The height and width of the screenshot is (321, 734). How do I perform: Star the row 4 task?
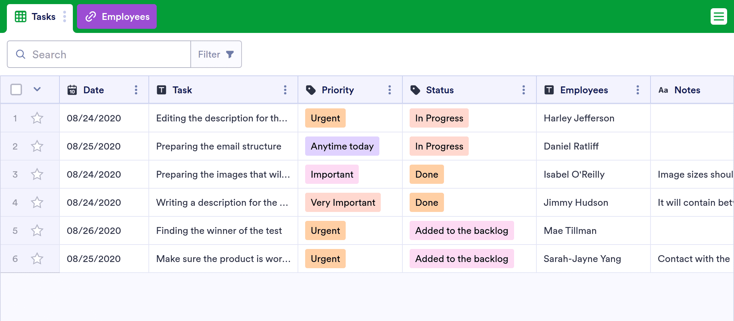pos(37,203)
